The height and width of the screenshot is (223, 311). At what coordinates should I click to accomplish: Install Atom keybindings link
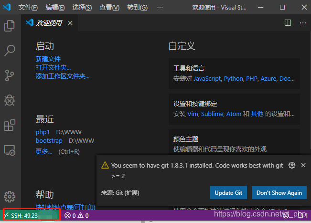click(x=234, y=114)
